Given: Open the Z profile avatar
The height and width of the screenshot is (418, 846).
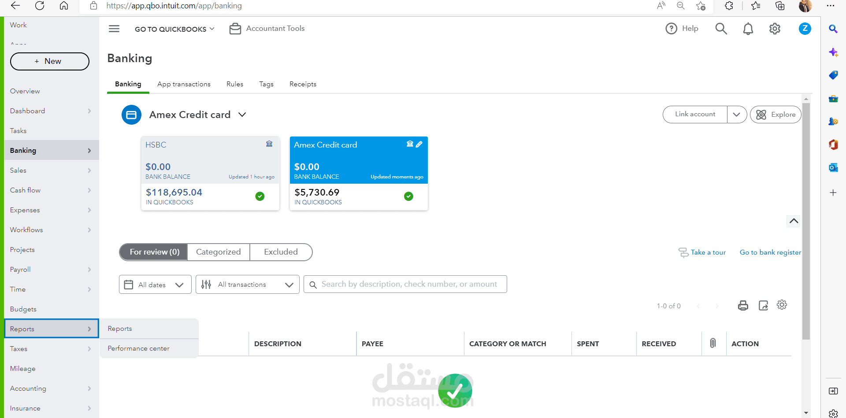Looking at the screenshot, I should 805,29.
